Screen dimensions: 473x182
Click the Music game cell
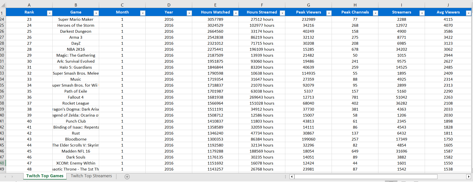pyautogui.click(x=76, y=79)
